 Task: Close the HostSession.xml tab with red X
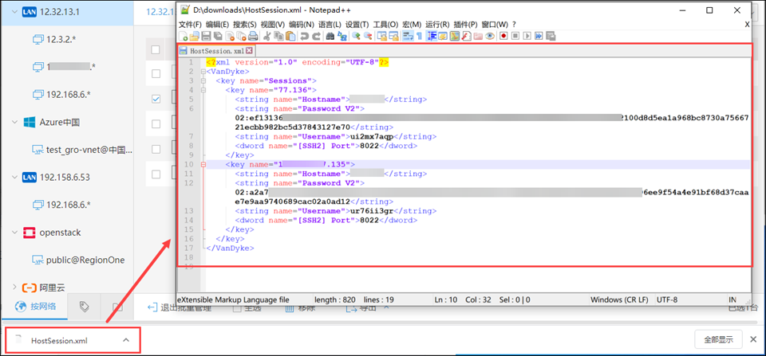coord(249,50)
